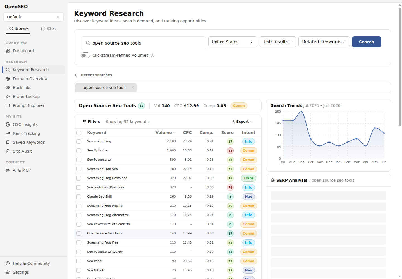Check the Seo Optimizer row checkbox
402x279 pixels.
[x=79, y=151]
